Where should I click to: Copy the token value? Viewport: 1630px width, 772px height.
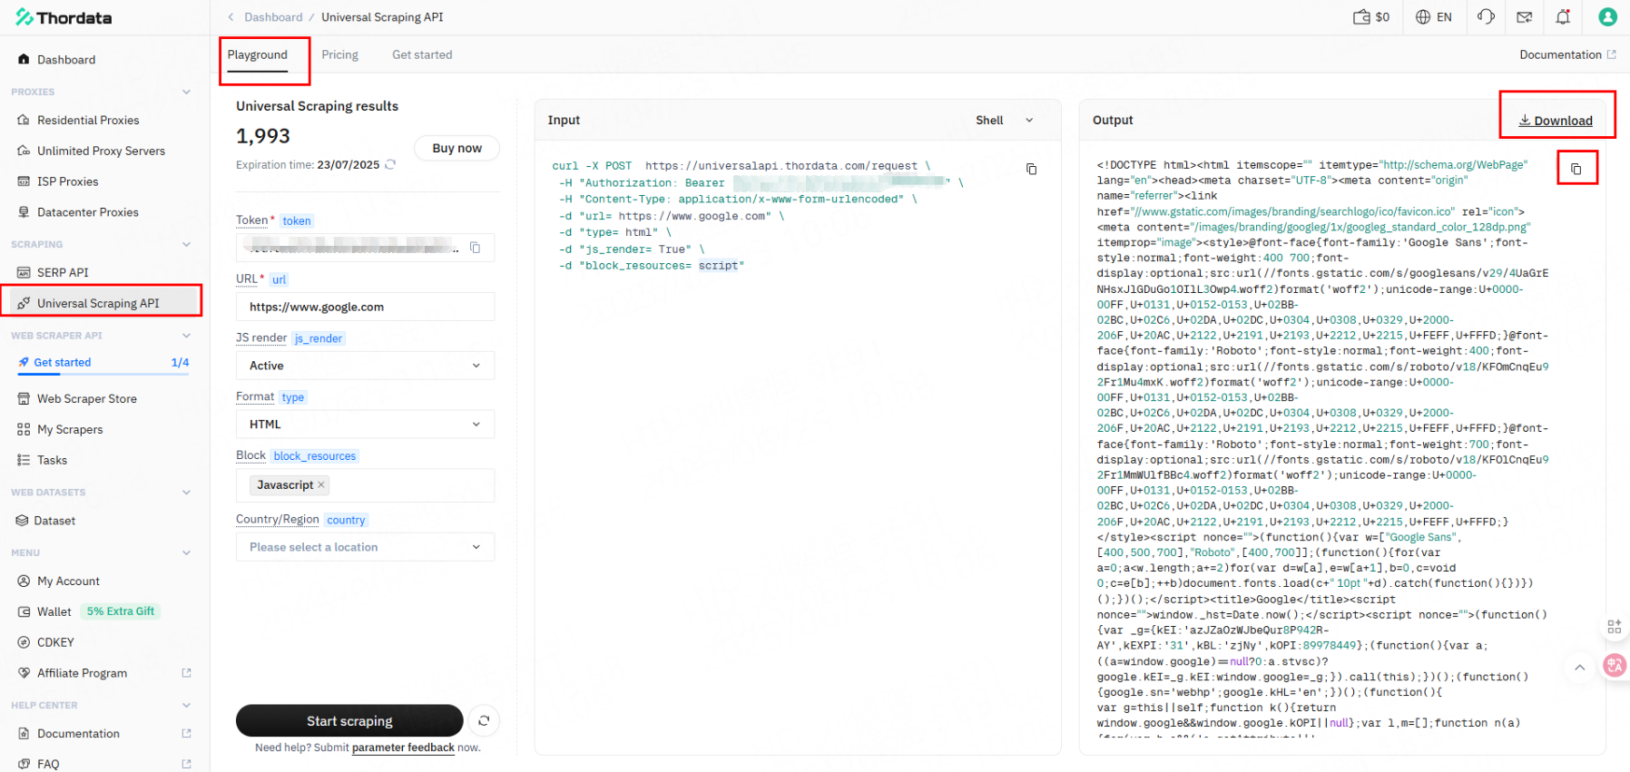[475, 248]
